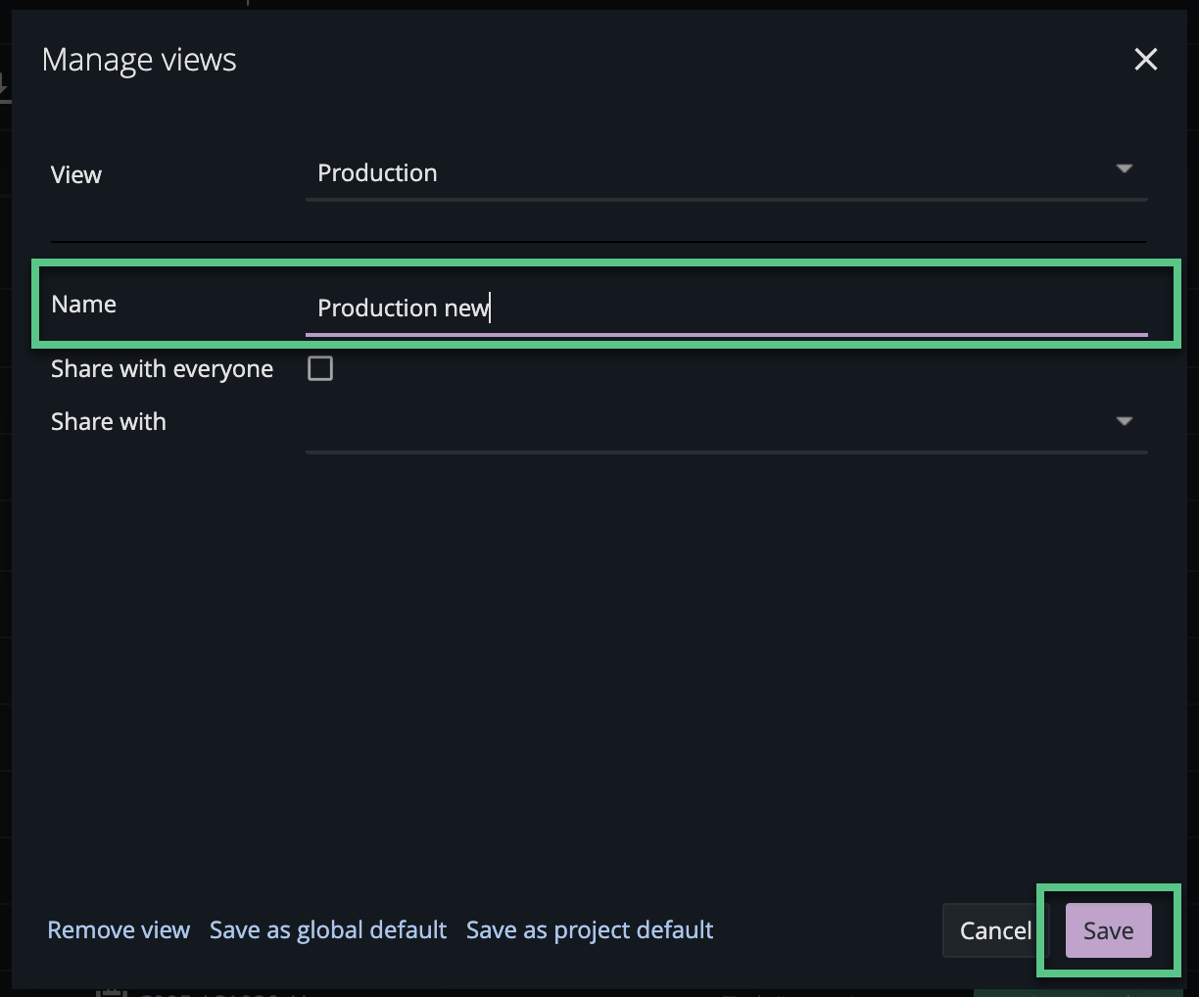Click the Share with dropdown chevron arrow

tap(1124, 419)
